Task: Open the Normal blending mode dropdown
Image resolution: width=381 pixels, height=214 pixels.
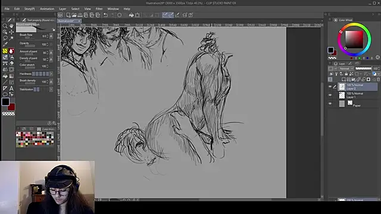Action: point(346,69)
